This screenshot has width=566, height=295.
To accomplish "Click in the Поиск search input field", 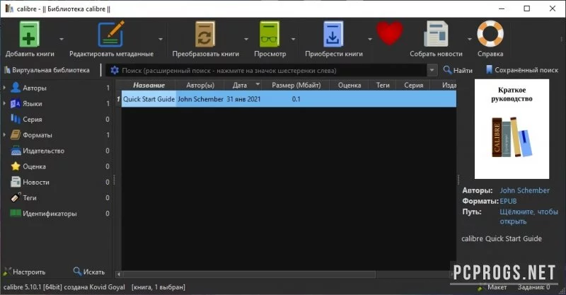I will 274,71.
